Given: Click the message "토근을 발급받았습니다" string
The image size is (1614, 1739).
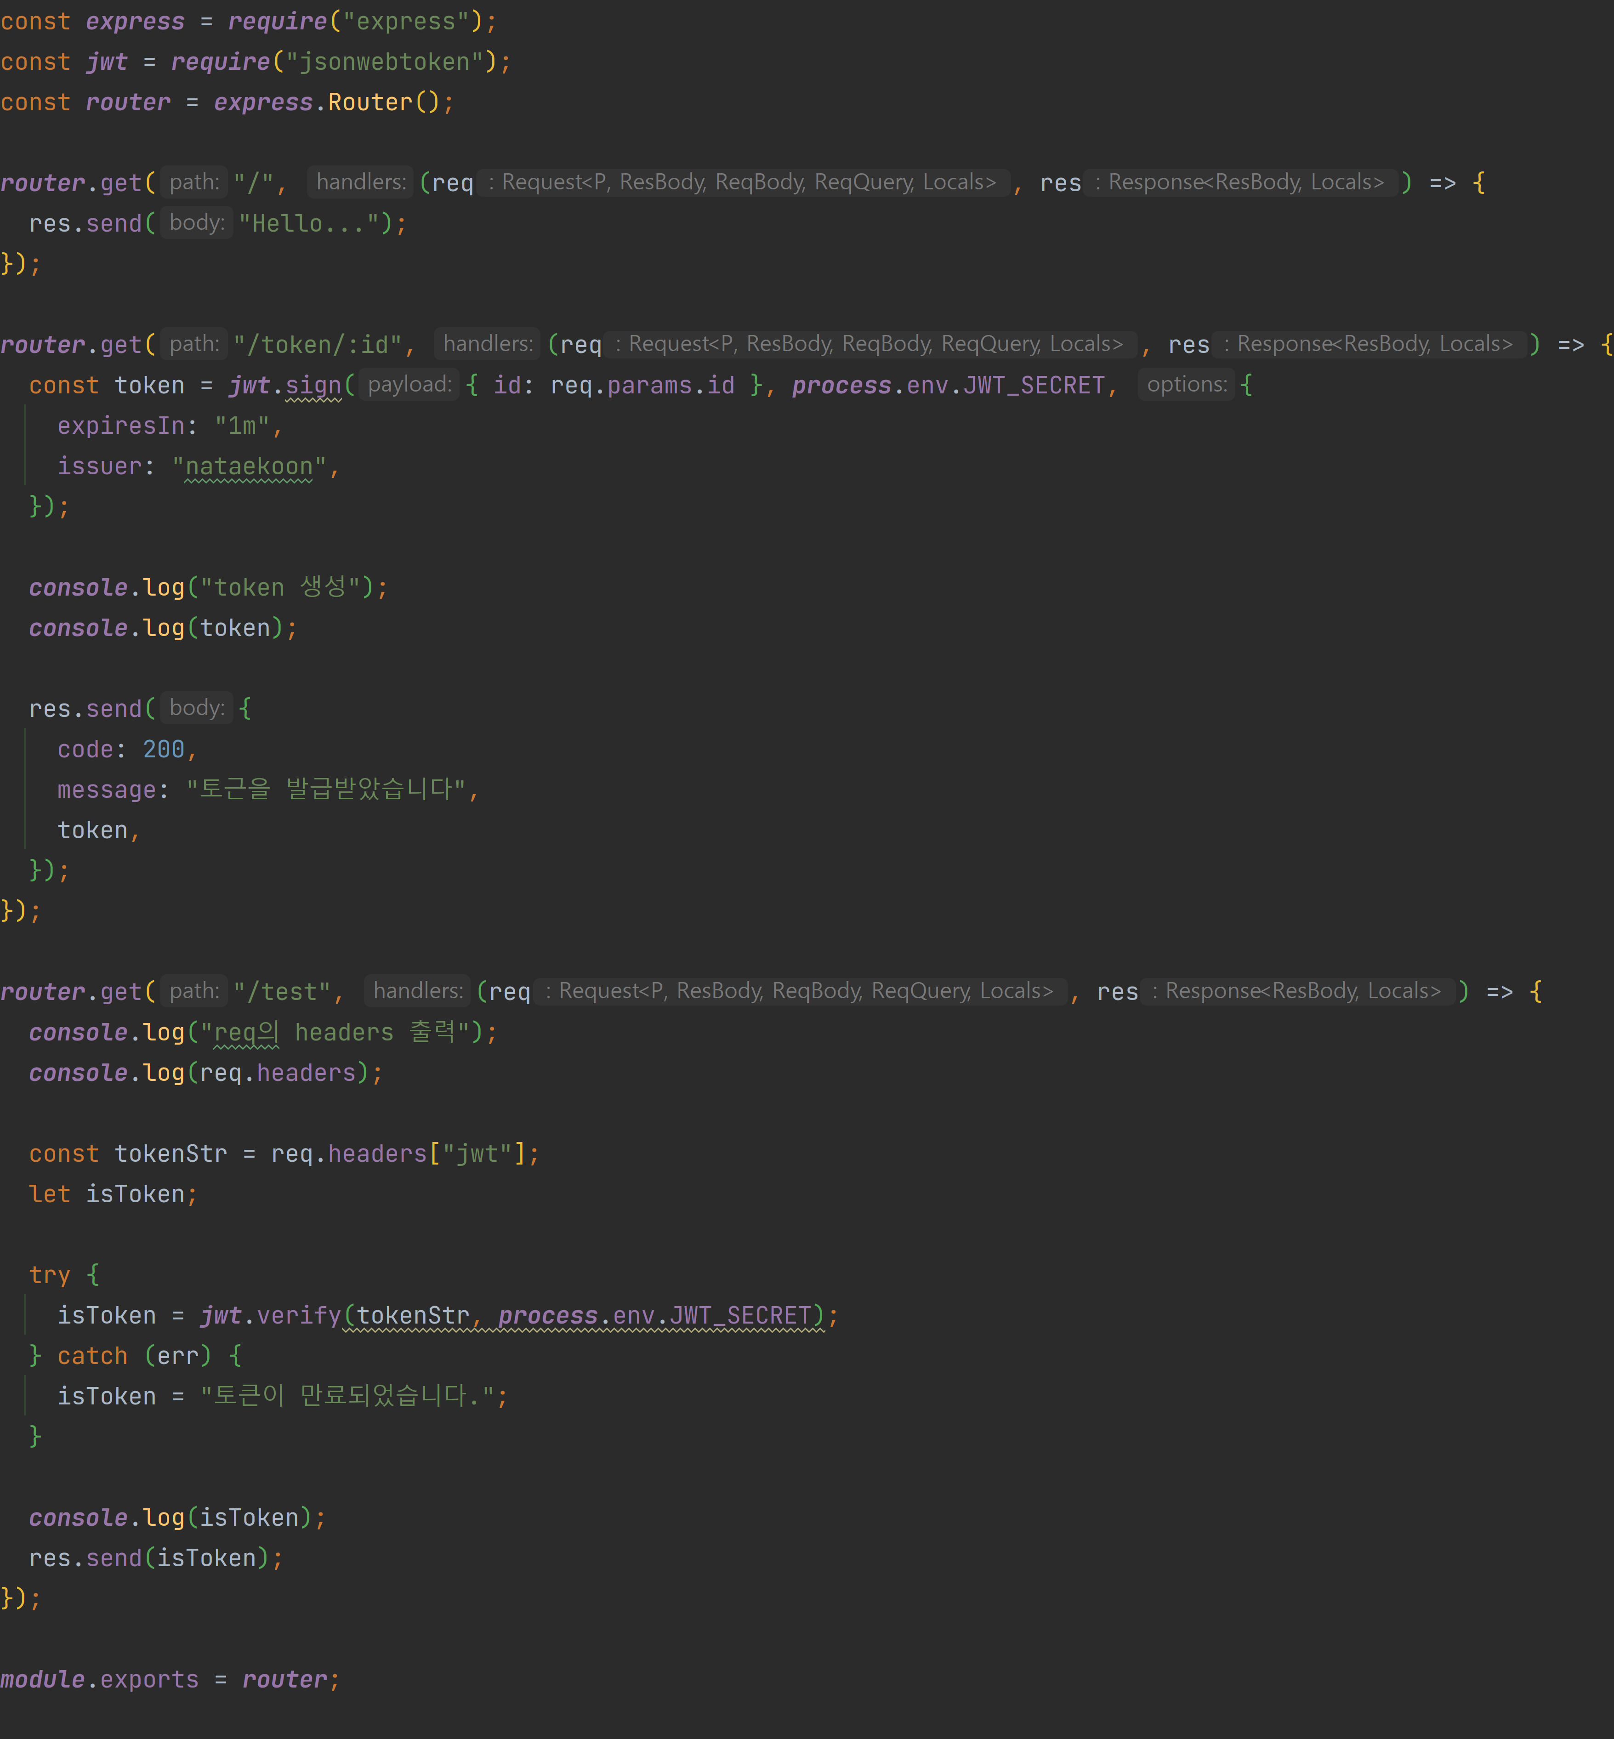Looking at the screenshot, I should (x=326, y=790).
